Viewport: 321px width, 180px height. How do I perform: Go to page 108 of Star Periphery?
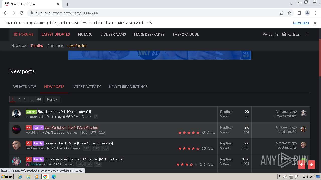84,132
